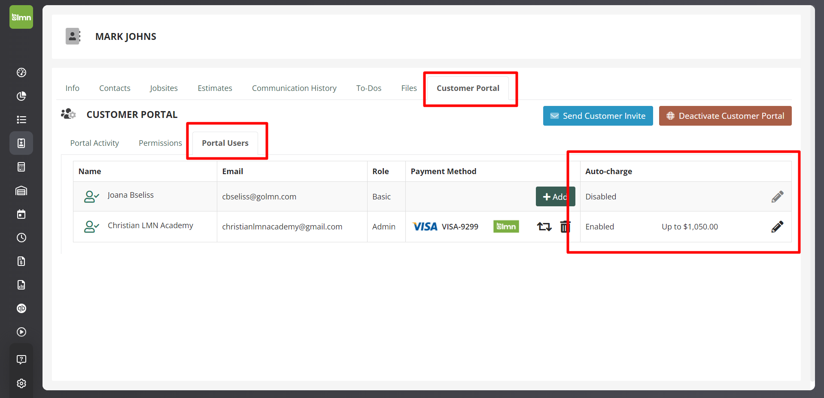Open the QuickBooks integration icon
The image size is (824, 398).
click(x=21, y=308)
